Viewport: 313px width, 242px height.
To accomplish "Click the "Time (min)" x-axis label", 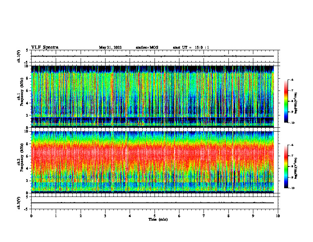I will 158,219.
